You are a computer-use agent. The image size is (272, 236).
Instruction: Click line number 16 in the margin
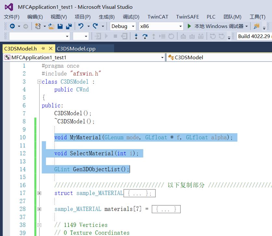pyautogui.click(x=22, y=185)
